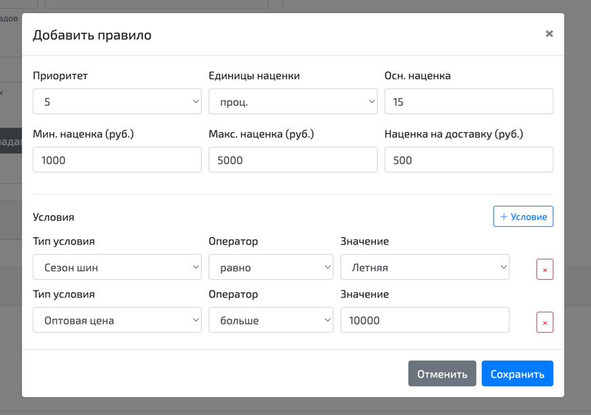Open the Значение dropdown showing Летняя
This screenshot has width=591, height=415.
click(424, 267)
